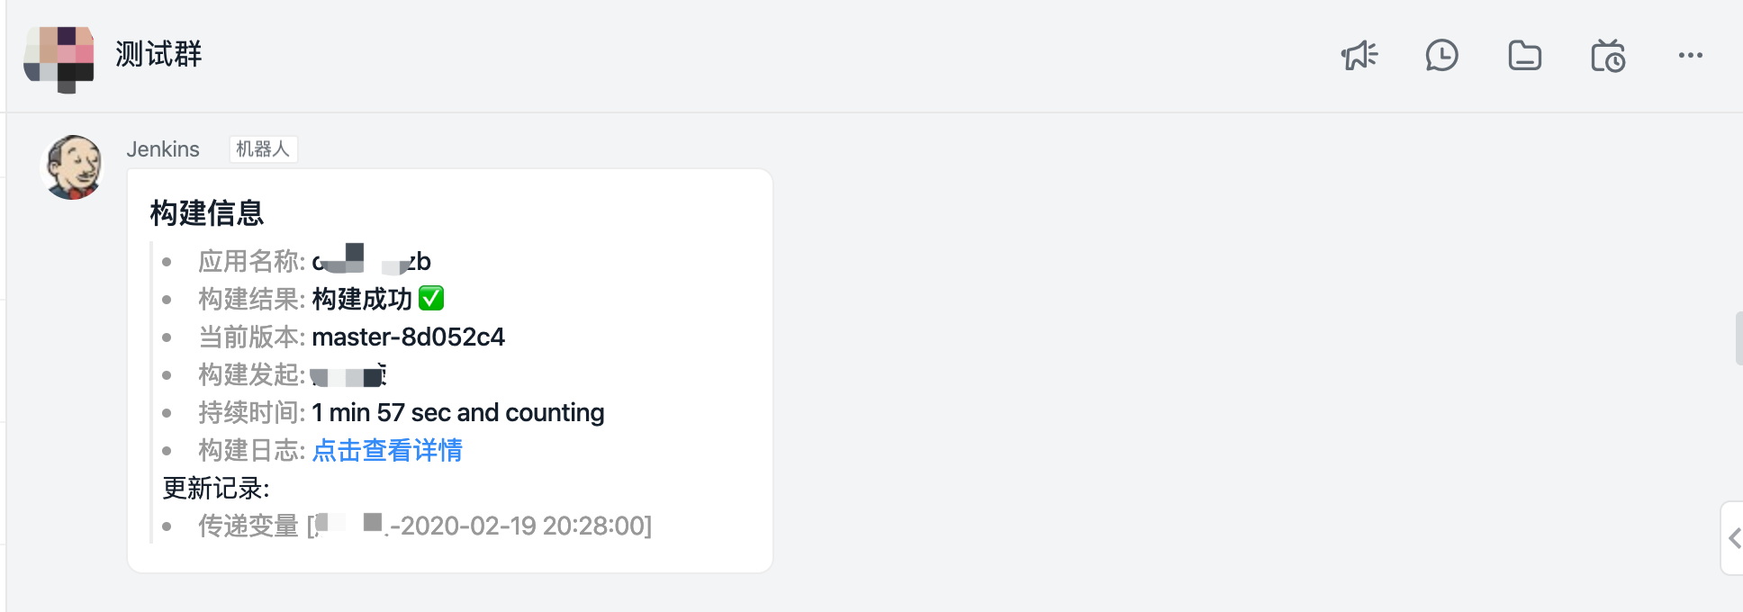
Task: Open more options ellipsis menu
Action: [1691, 56]
